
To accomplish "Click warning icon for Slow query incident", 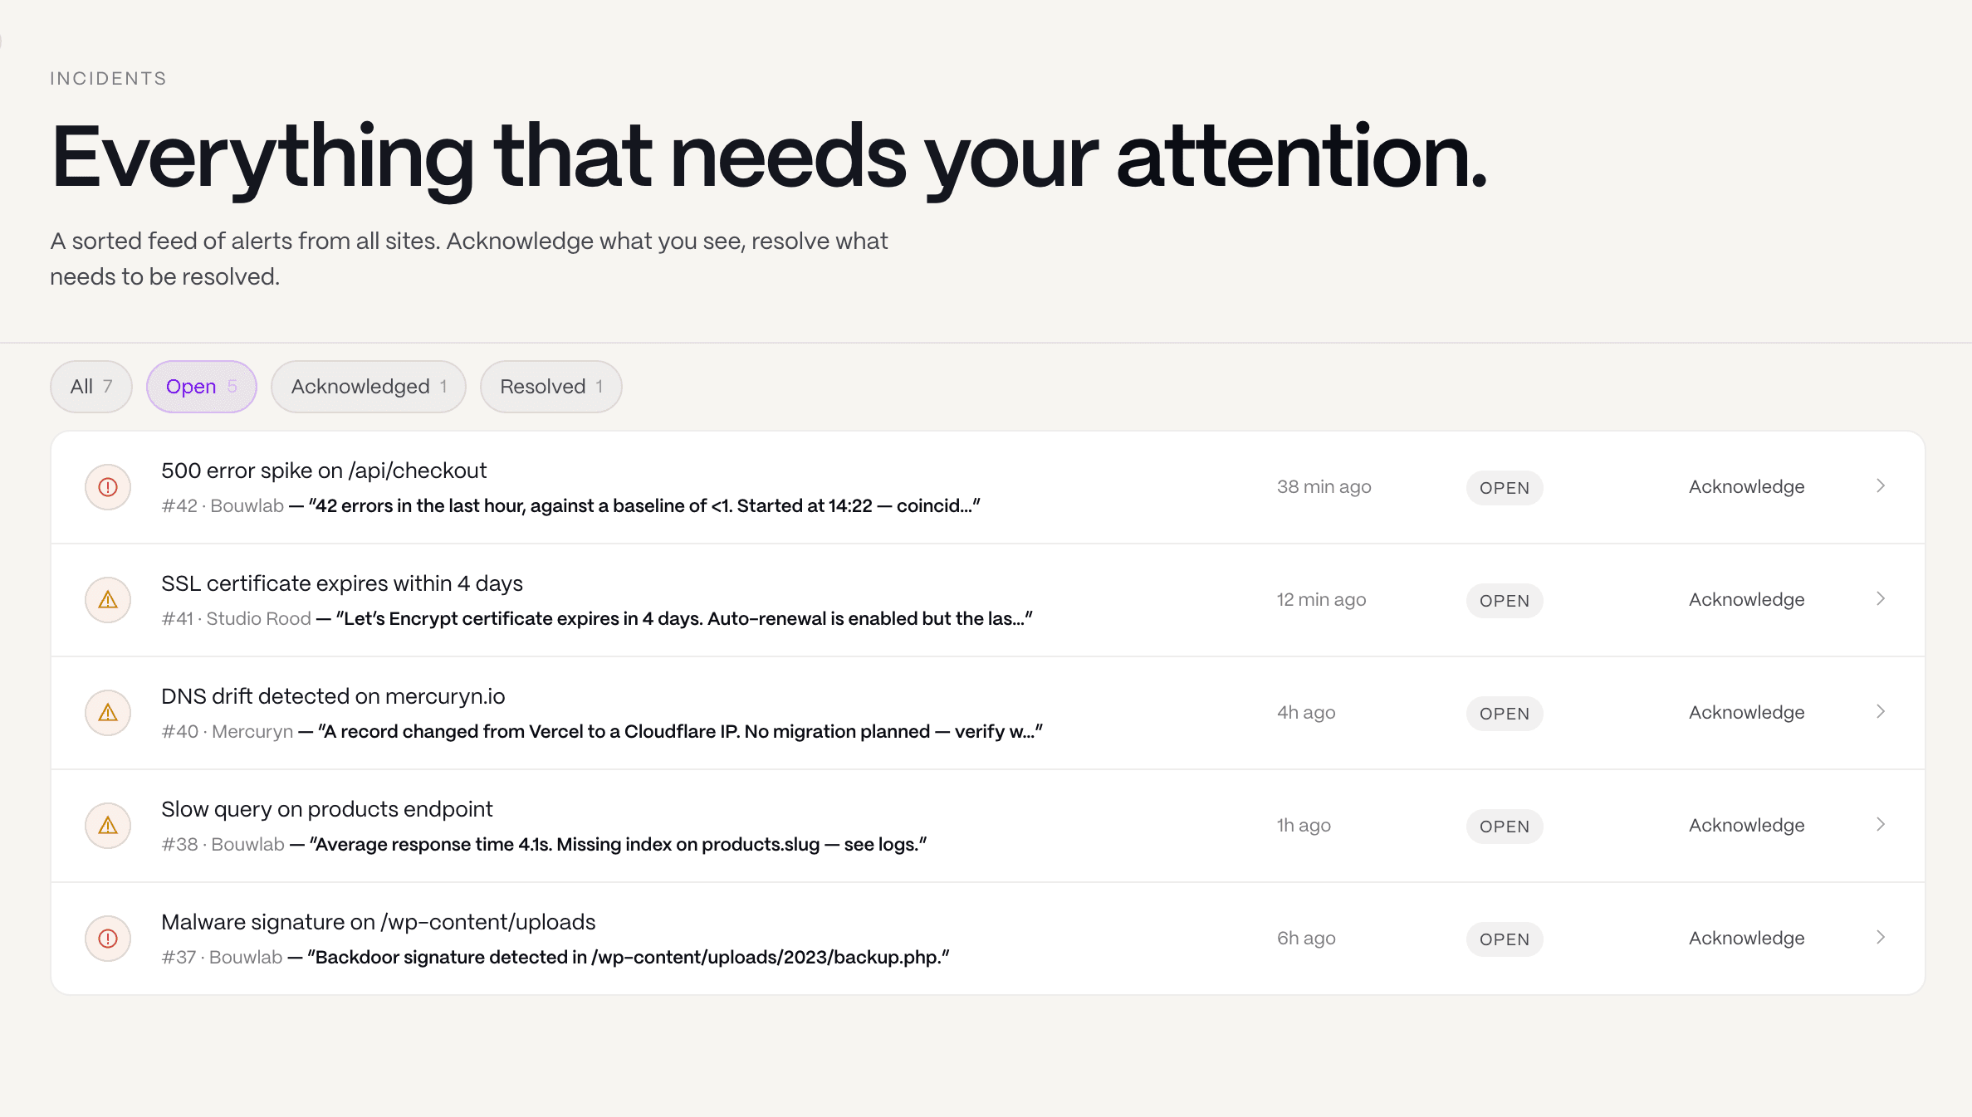I will click(x=108, y=826).
